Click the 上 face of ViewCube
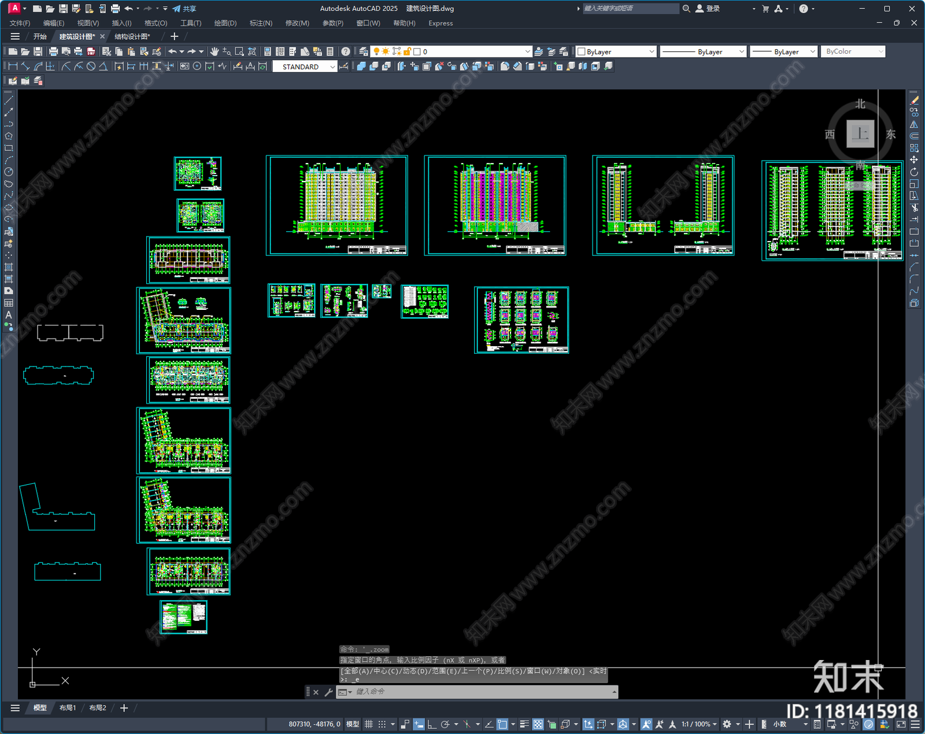925x734 pixels. 860,134
